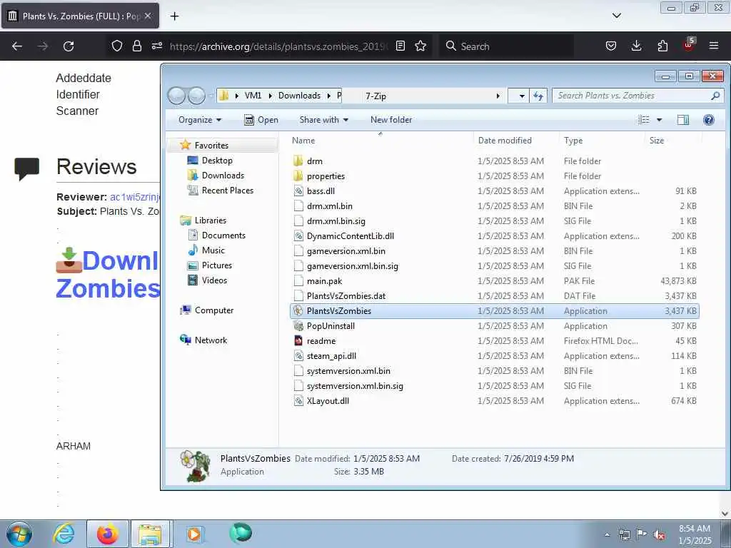The image size is (731, 548).
Task: Create a New folder
Action: [391, 120]
